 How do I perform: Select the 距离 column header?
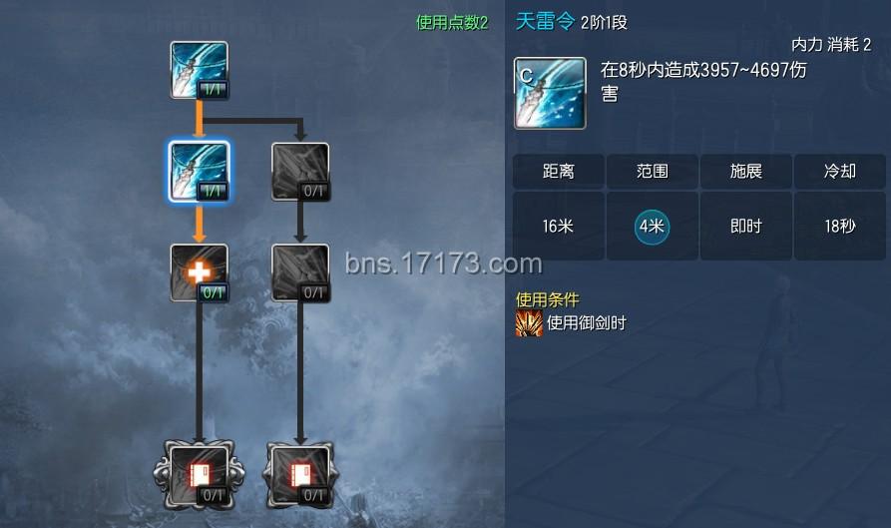(558, 171)
